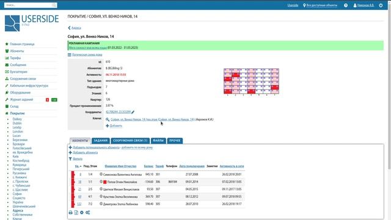This screenshot has height=220, width=391.
Task: Open Абоненты section in sidebar
Action: tap(17, 51)
